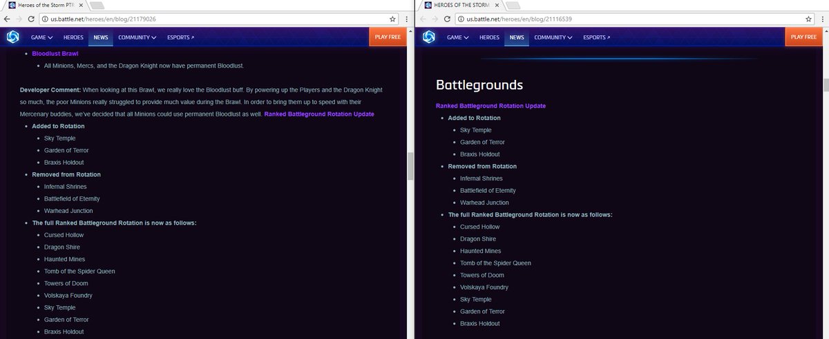Click 'Tomb of the Spider Queen' in the left window

coord(79,271)
